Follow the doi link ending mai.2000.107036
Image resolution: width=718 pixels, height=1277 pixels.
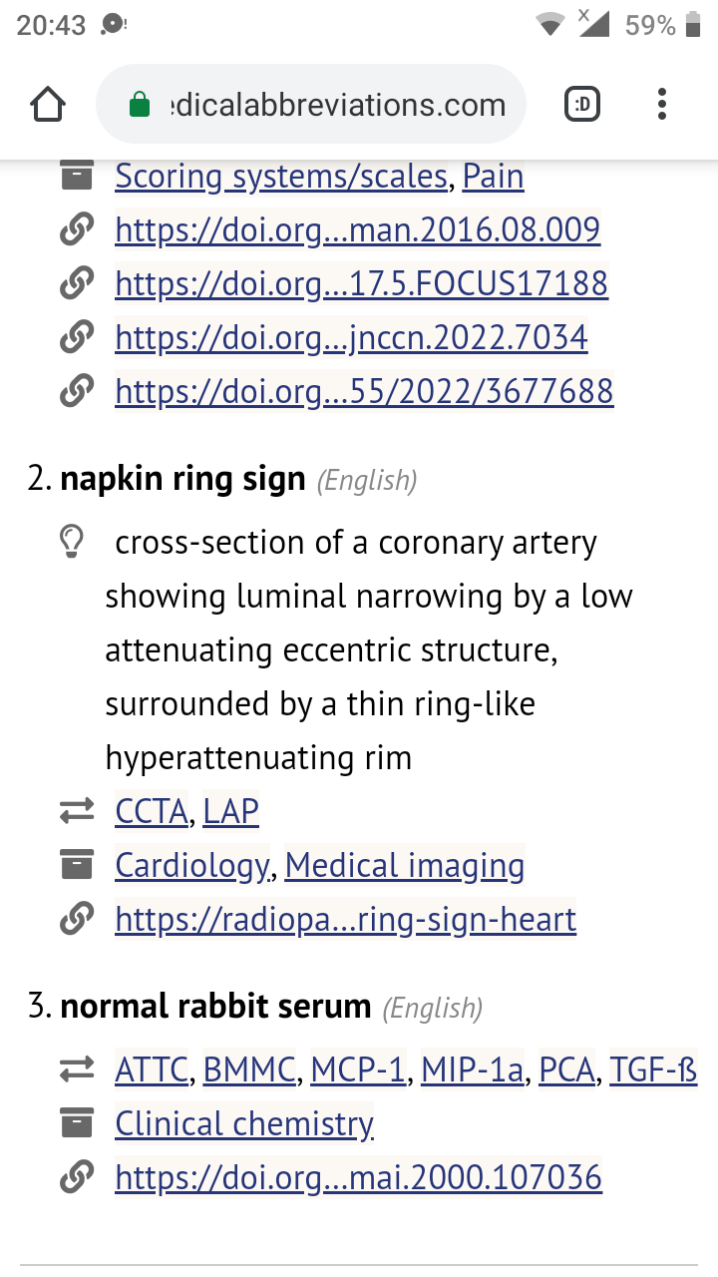tap(358, 1178)
